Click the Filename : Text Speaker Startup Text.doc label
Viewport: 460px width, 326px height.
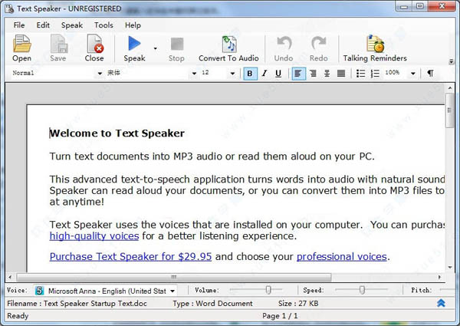coord(77,304)
